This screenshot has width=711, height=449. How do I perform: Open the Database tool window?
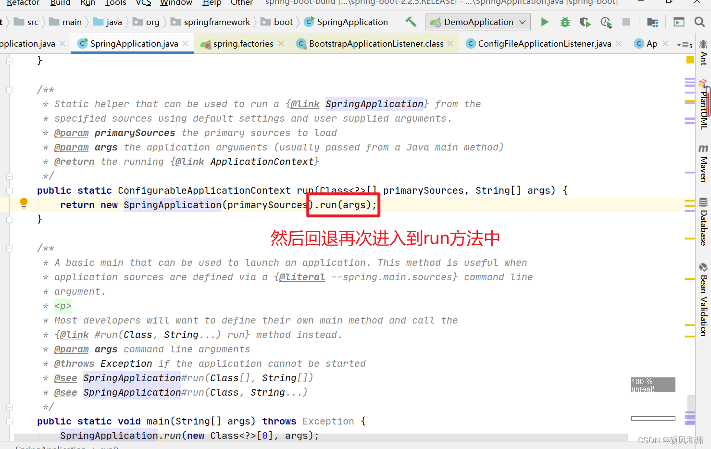pos(703,222)
